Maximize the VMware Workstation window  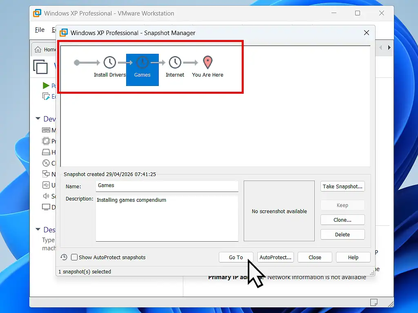click(x=358, y=13)
